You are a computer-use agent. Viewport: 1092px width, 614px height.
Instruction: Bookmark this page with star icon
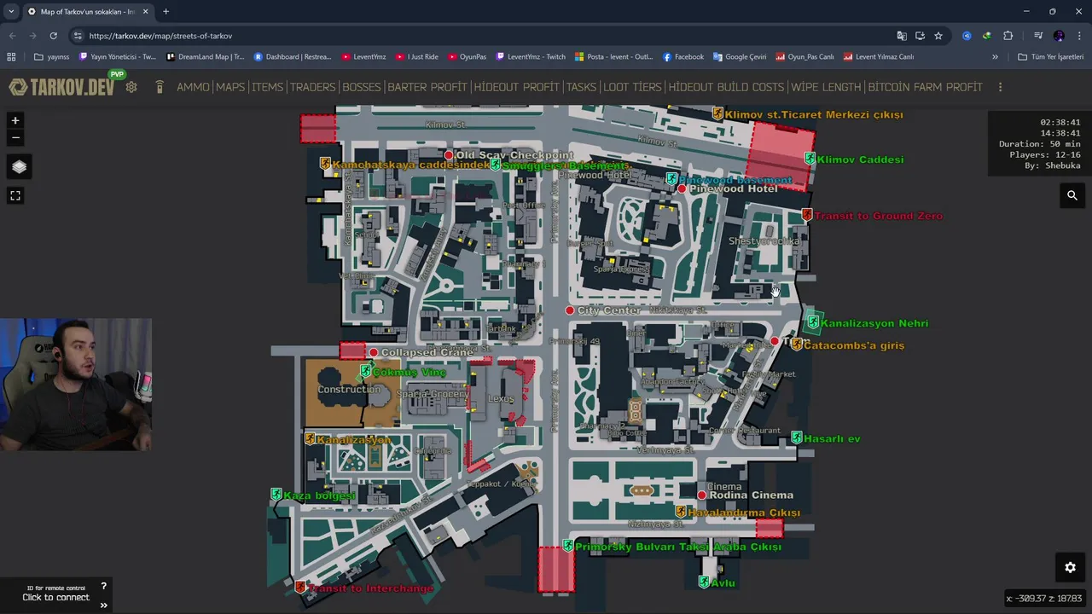pos(938,36)
